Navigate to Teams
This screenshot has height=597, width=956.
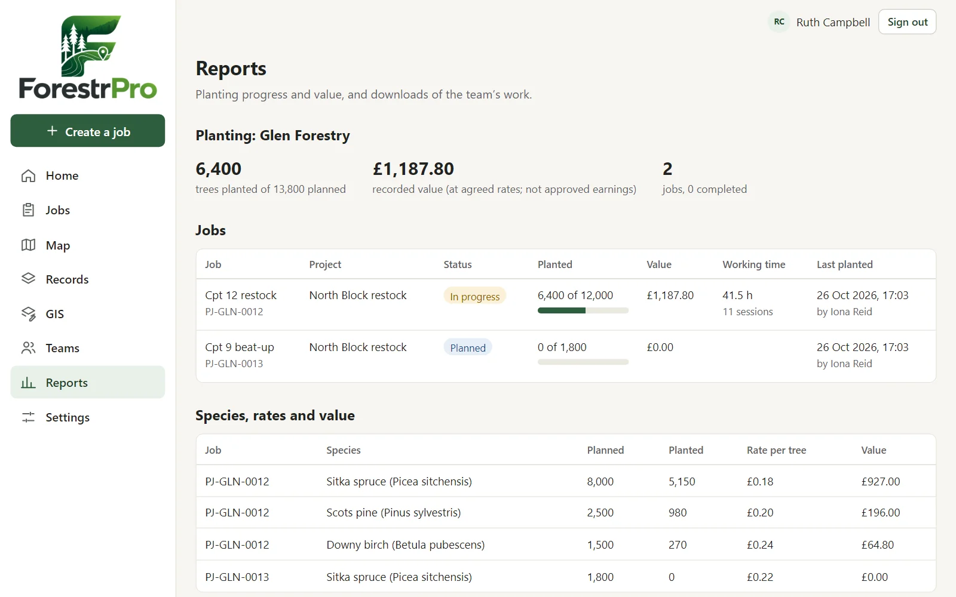(88, 348)
